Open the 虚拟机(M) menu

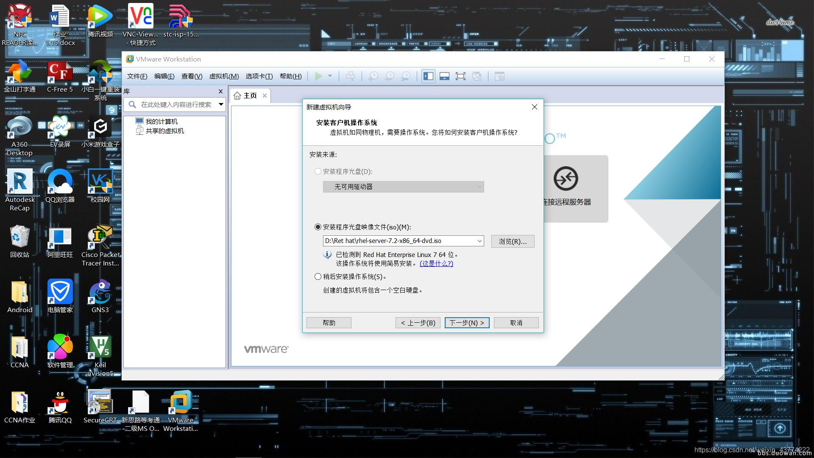click(x=224, y=76)
